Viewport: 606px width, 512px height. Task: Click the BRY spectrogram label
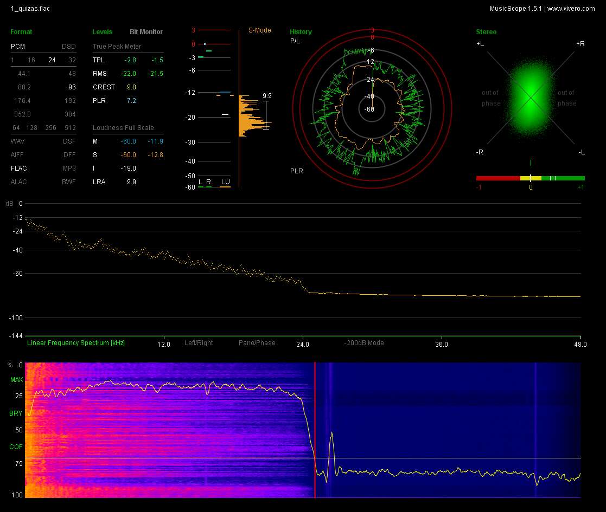(x=16, y=413)
